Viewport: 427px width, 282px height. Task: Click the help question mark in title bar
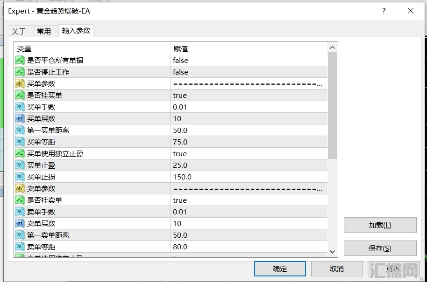tap(384, 11)
